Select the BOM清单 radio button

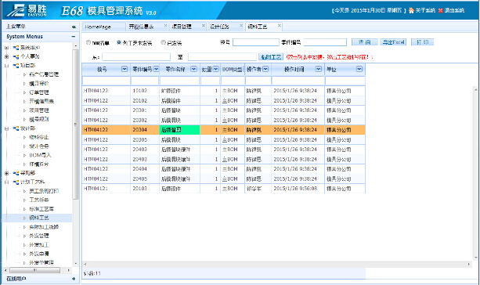[x=88, y=42]
